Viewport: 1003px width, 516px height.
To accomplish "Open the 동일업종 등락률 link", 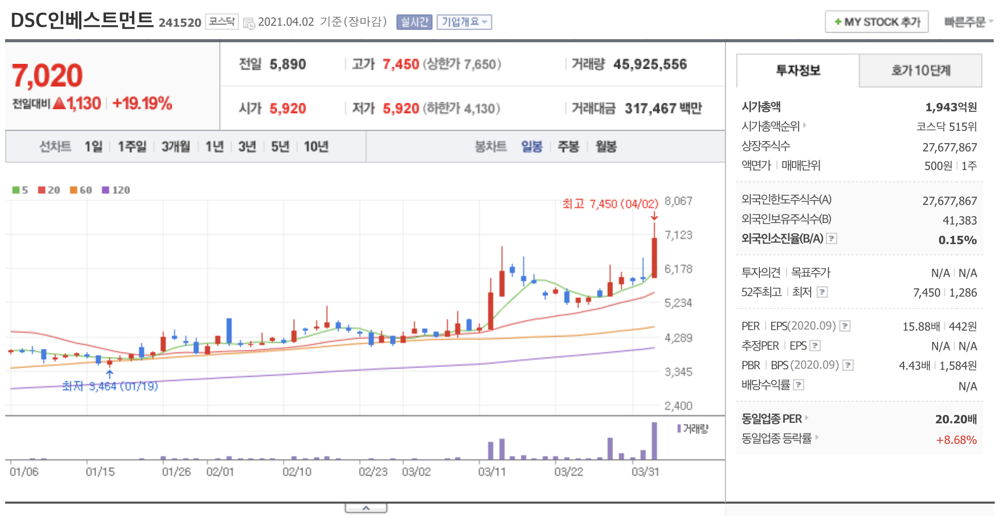I will click(780, 438).
